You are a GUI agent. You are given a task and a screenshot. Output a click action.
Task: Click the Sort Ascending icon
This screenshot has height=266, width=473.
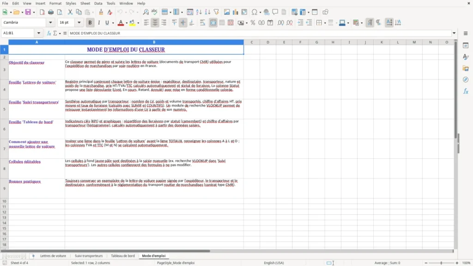click(199, 12)
